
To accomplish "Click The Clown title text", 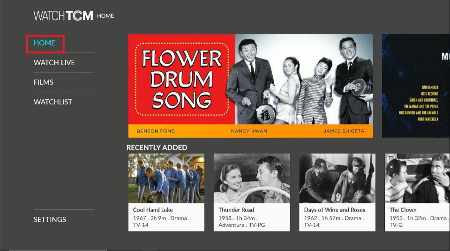I will (403, 210).
